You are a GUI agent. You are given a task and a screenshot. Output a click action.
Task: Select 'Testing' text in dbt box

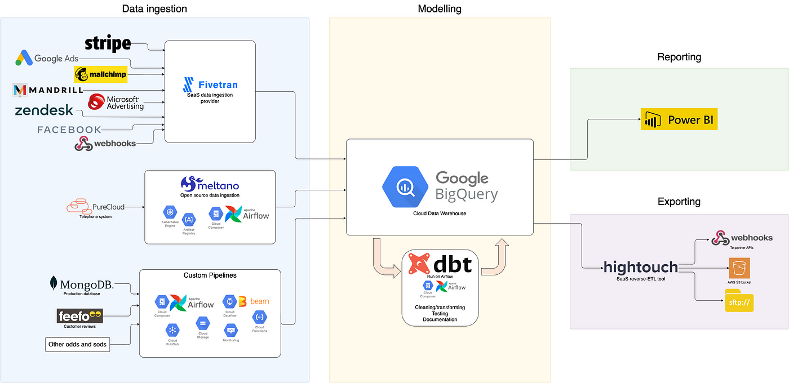point(440,314)
